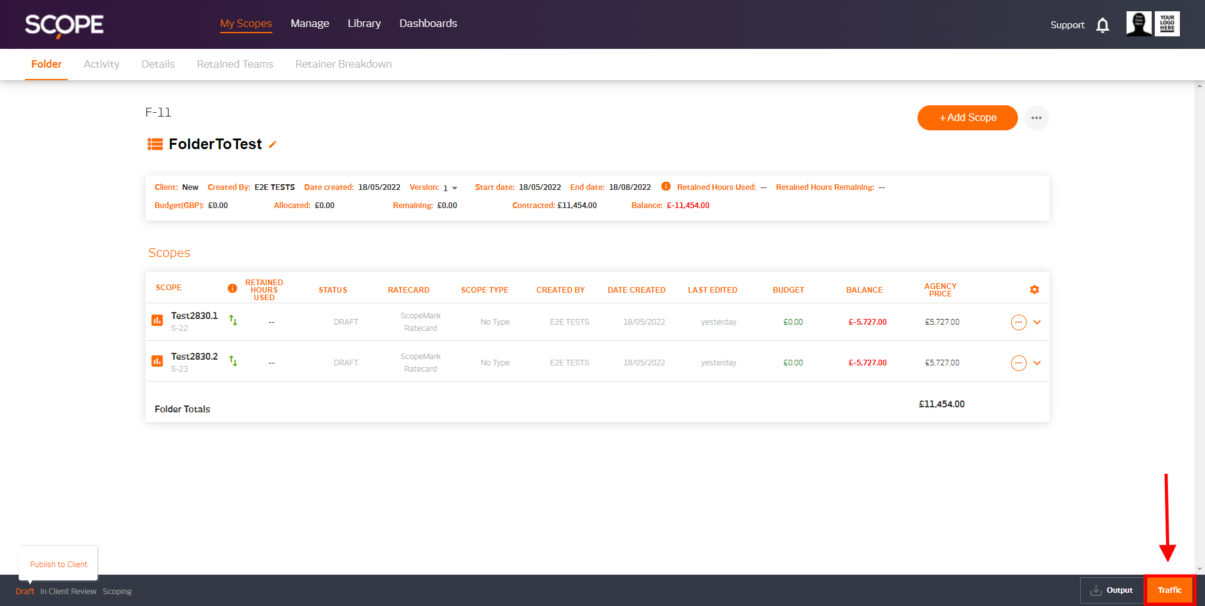The width and height of the screenshot is (1205, 606).
Task: Click the reorder arrows for Test2830.1
Action: tap(233, 320)
